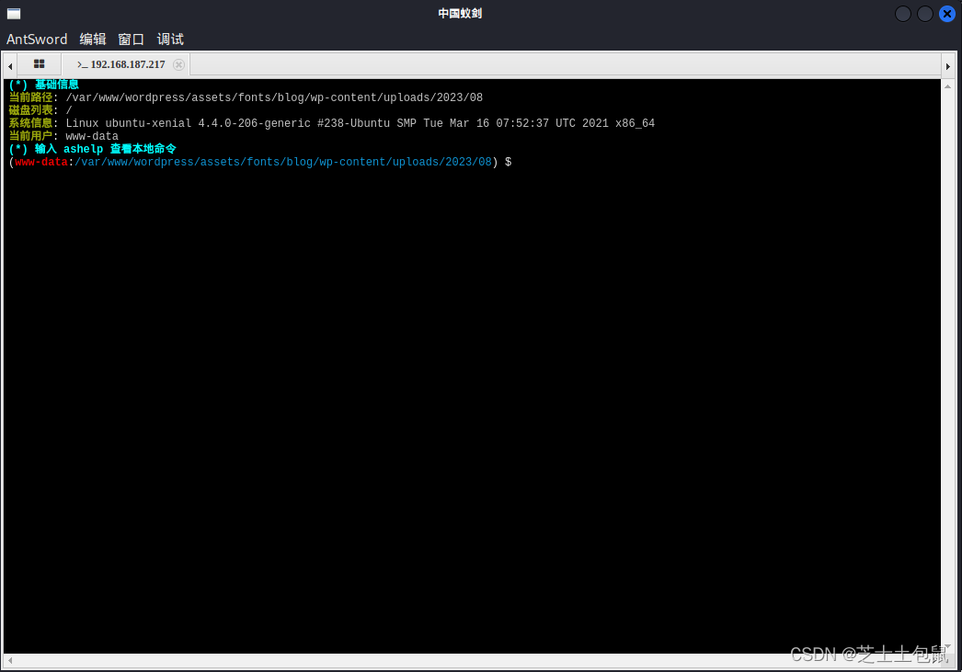Close the 中国蚁剑 window
Screen dimensions: 962x672
tap(946, 14)
